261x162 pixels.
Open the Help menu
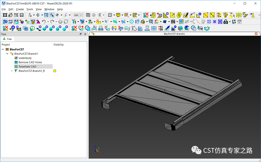(x=60, y=9)
